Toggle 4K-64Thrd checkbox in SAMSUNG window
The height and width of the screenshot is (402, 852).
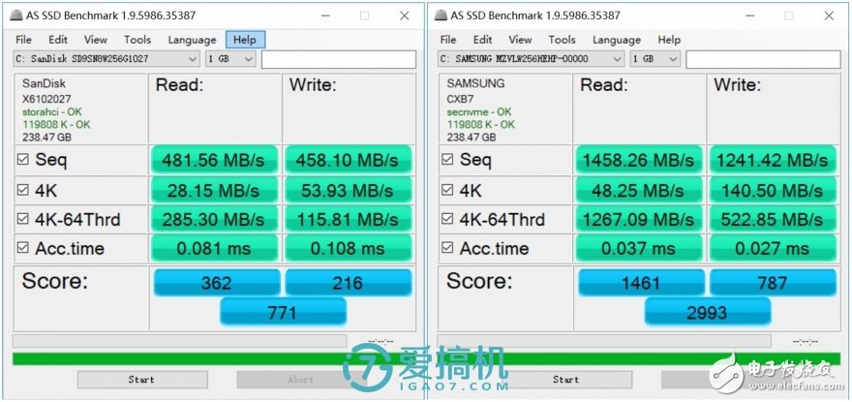447,219
